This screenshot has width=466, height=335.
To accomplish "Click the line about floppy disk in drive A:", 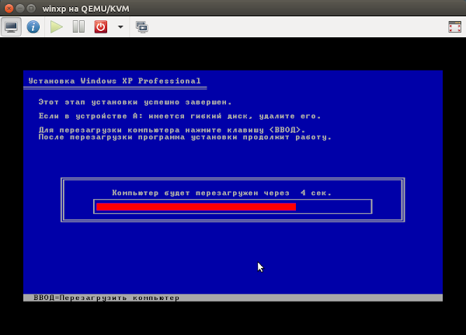I will point(180,116).
